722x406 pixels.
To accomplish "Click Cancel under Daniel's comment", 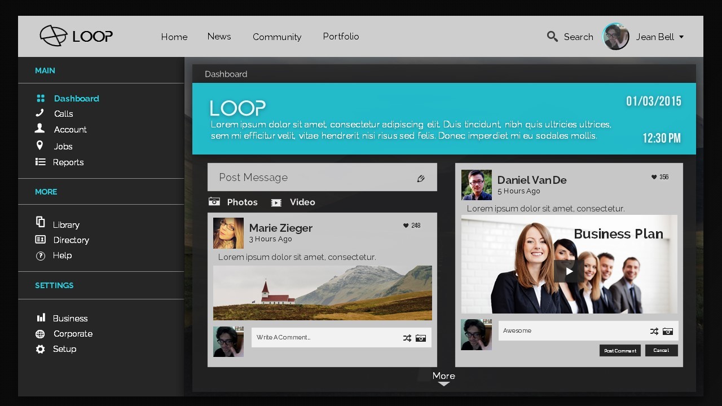I will (x=661, y=350).
